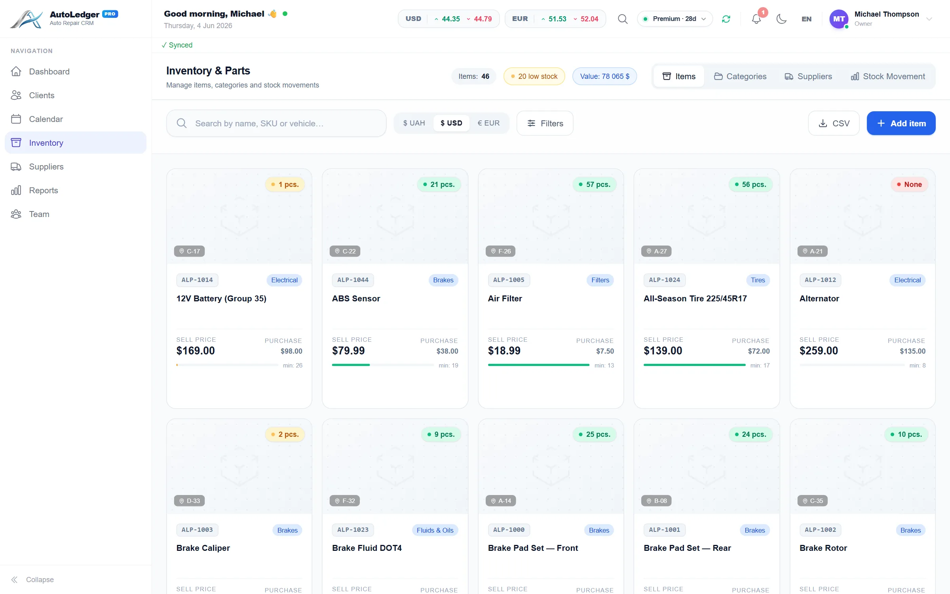
Task: Click the Clients people icon in sidebar
Action: click(x=16, y=95)
